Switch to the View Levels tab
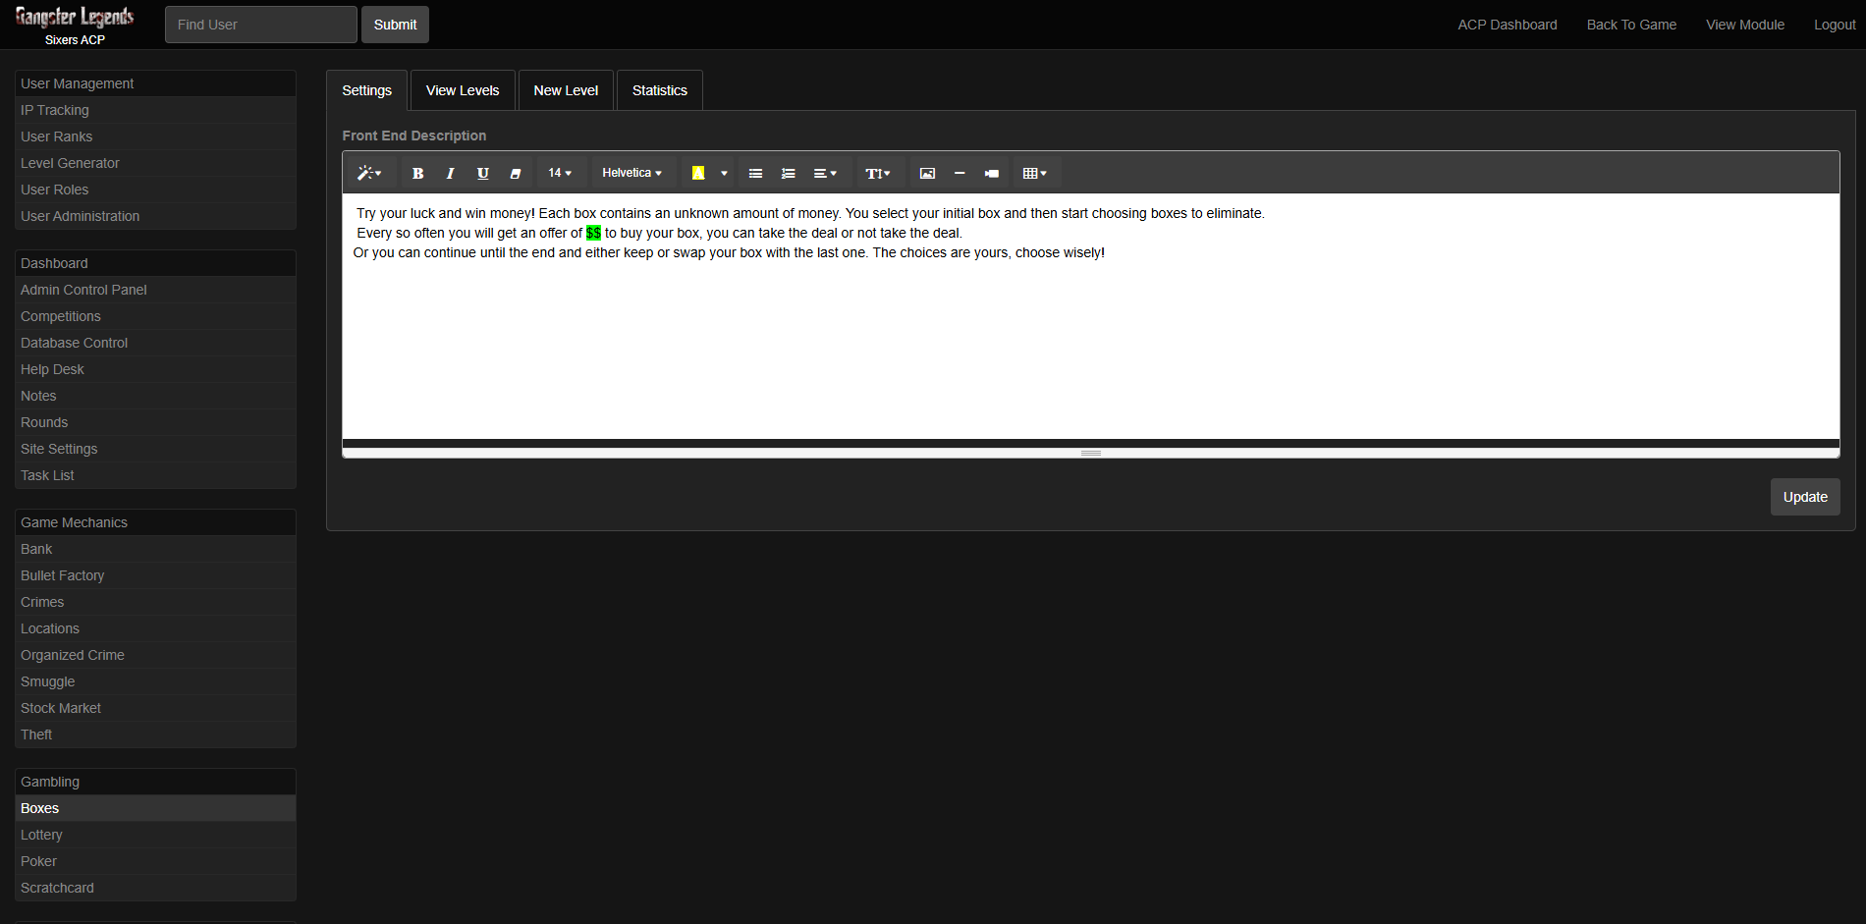Image resolution: width=1866 pixels, height=924 pixels. (463, 90)
